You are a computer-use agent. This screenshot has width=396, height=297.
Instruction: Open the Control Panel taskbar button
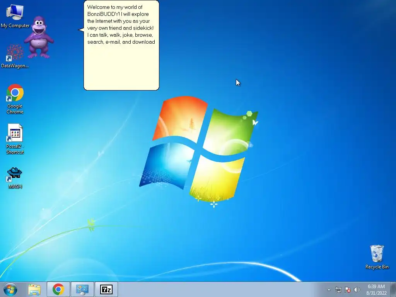click(82, 289)
